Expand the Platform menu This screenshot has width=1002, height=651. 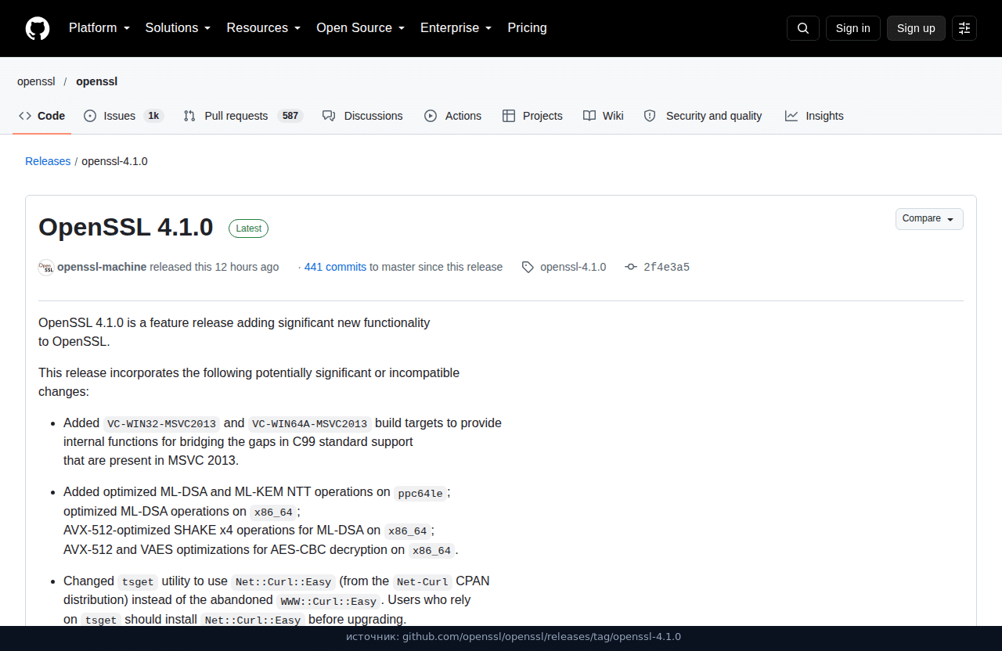99,28
